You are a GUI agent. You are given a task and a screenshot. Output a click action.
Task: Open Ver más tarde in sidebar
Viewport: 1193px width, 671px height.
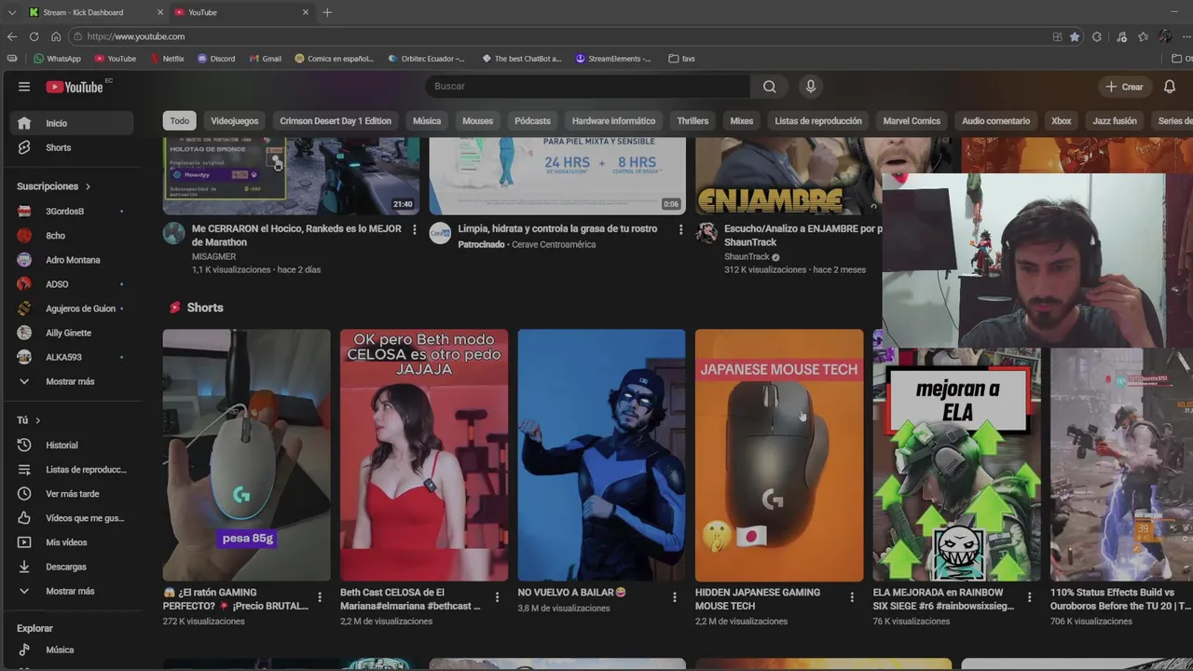[72, 494]
